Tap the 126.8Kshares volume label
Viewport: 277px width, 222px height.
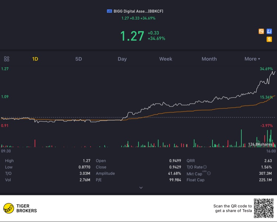pos(260,144)
